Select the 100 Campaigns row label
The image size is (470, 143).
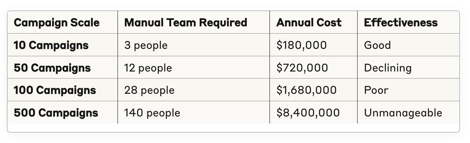point(54,90)
